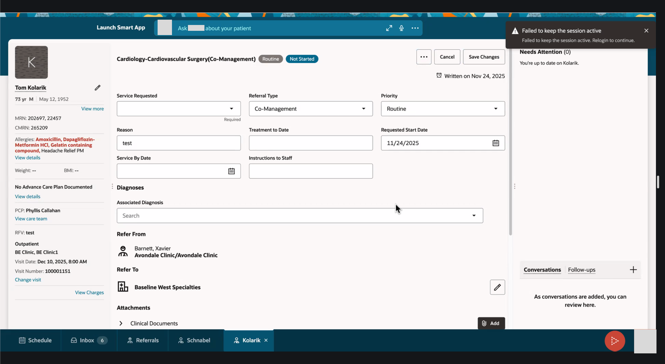Click View care team link
Viewport: 665px width, 364px height.
(x=31, y=219)
